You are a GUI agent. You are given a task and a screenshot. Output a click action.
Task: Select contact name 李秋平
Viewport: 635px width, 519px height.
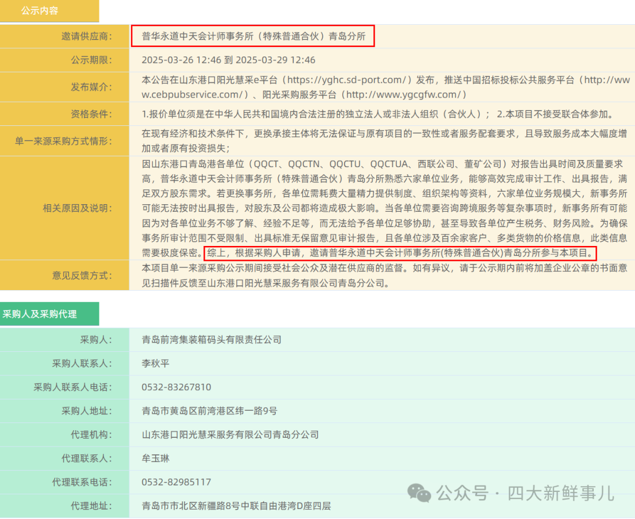(x=155, y=364)
